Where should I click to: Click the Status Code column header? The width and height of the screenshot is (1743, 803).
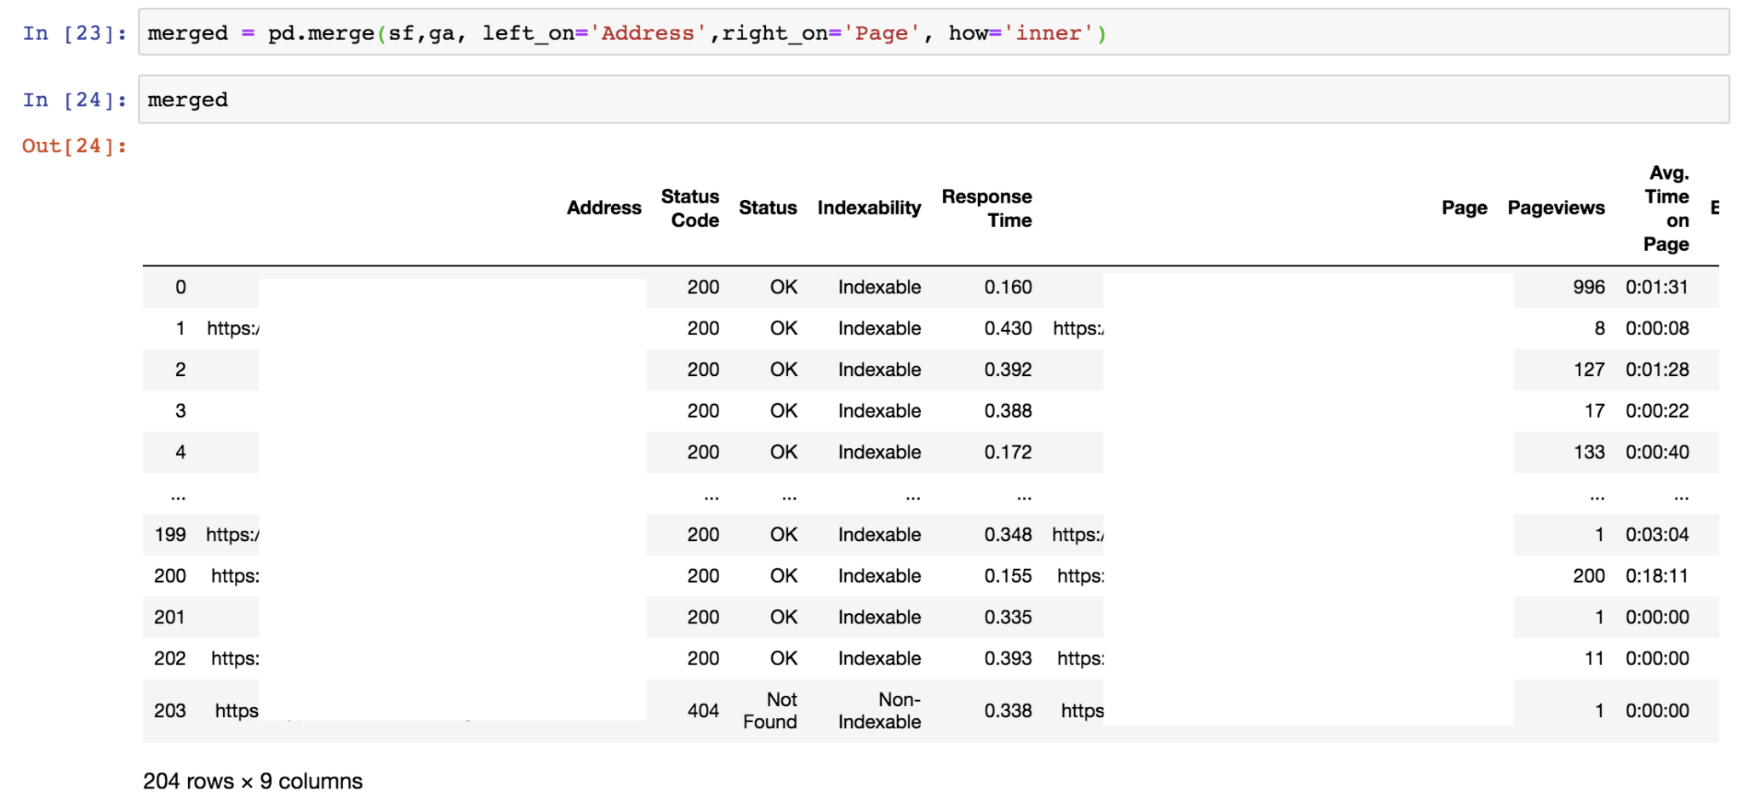[690, 208]
